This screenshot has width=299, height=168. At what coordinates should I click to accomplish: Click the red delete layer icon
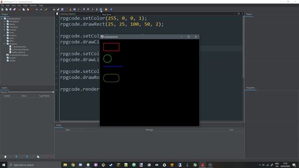click(x=49, y=157)
